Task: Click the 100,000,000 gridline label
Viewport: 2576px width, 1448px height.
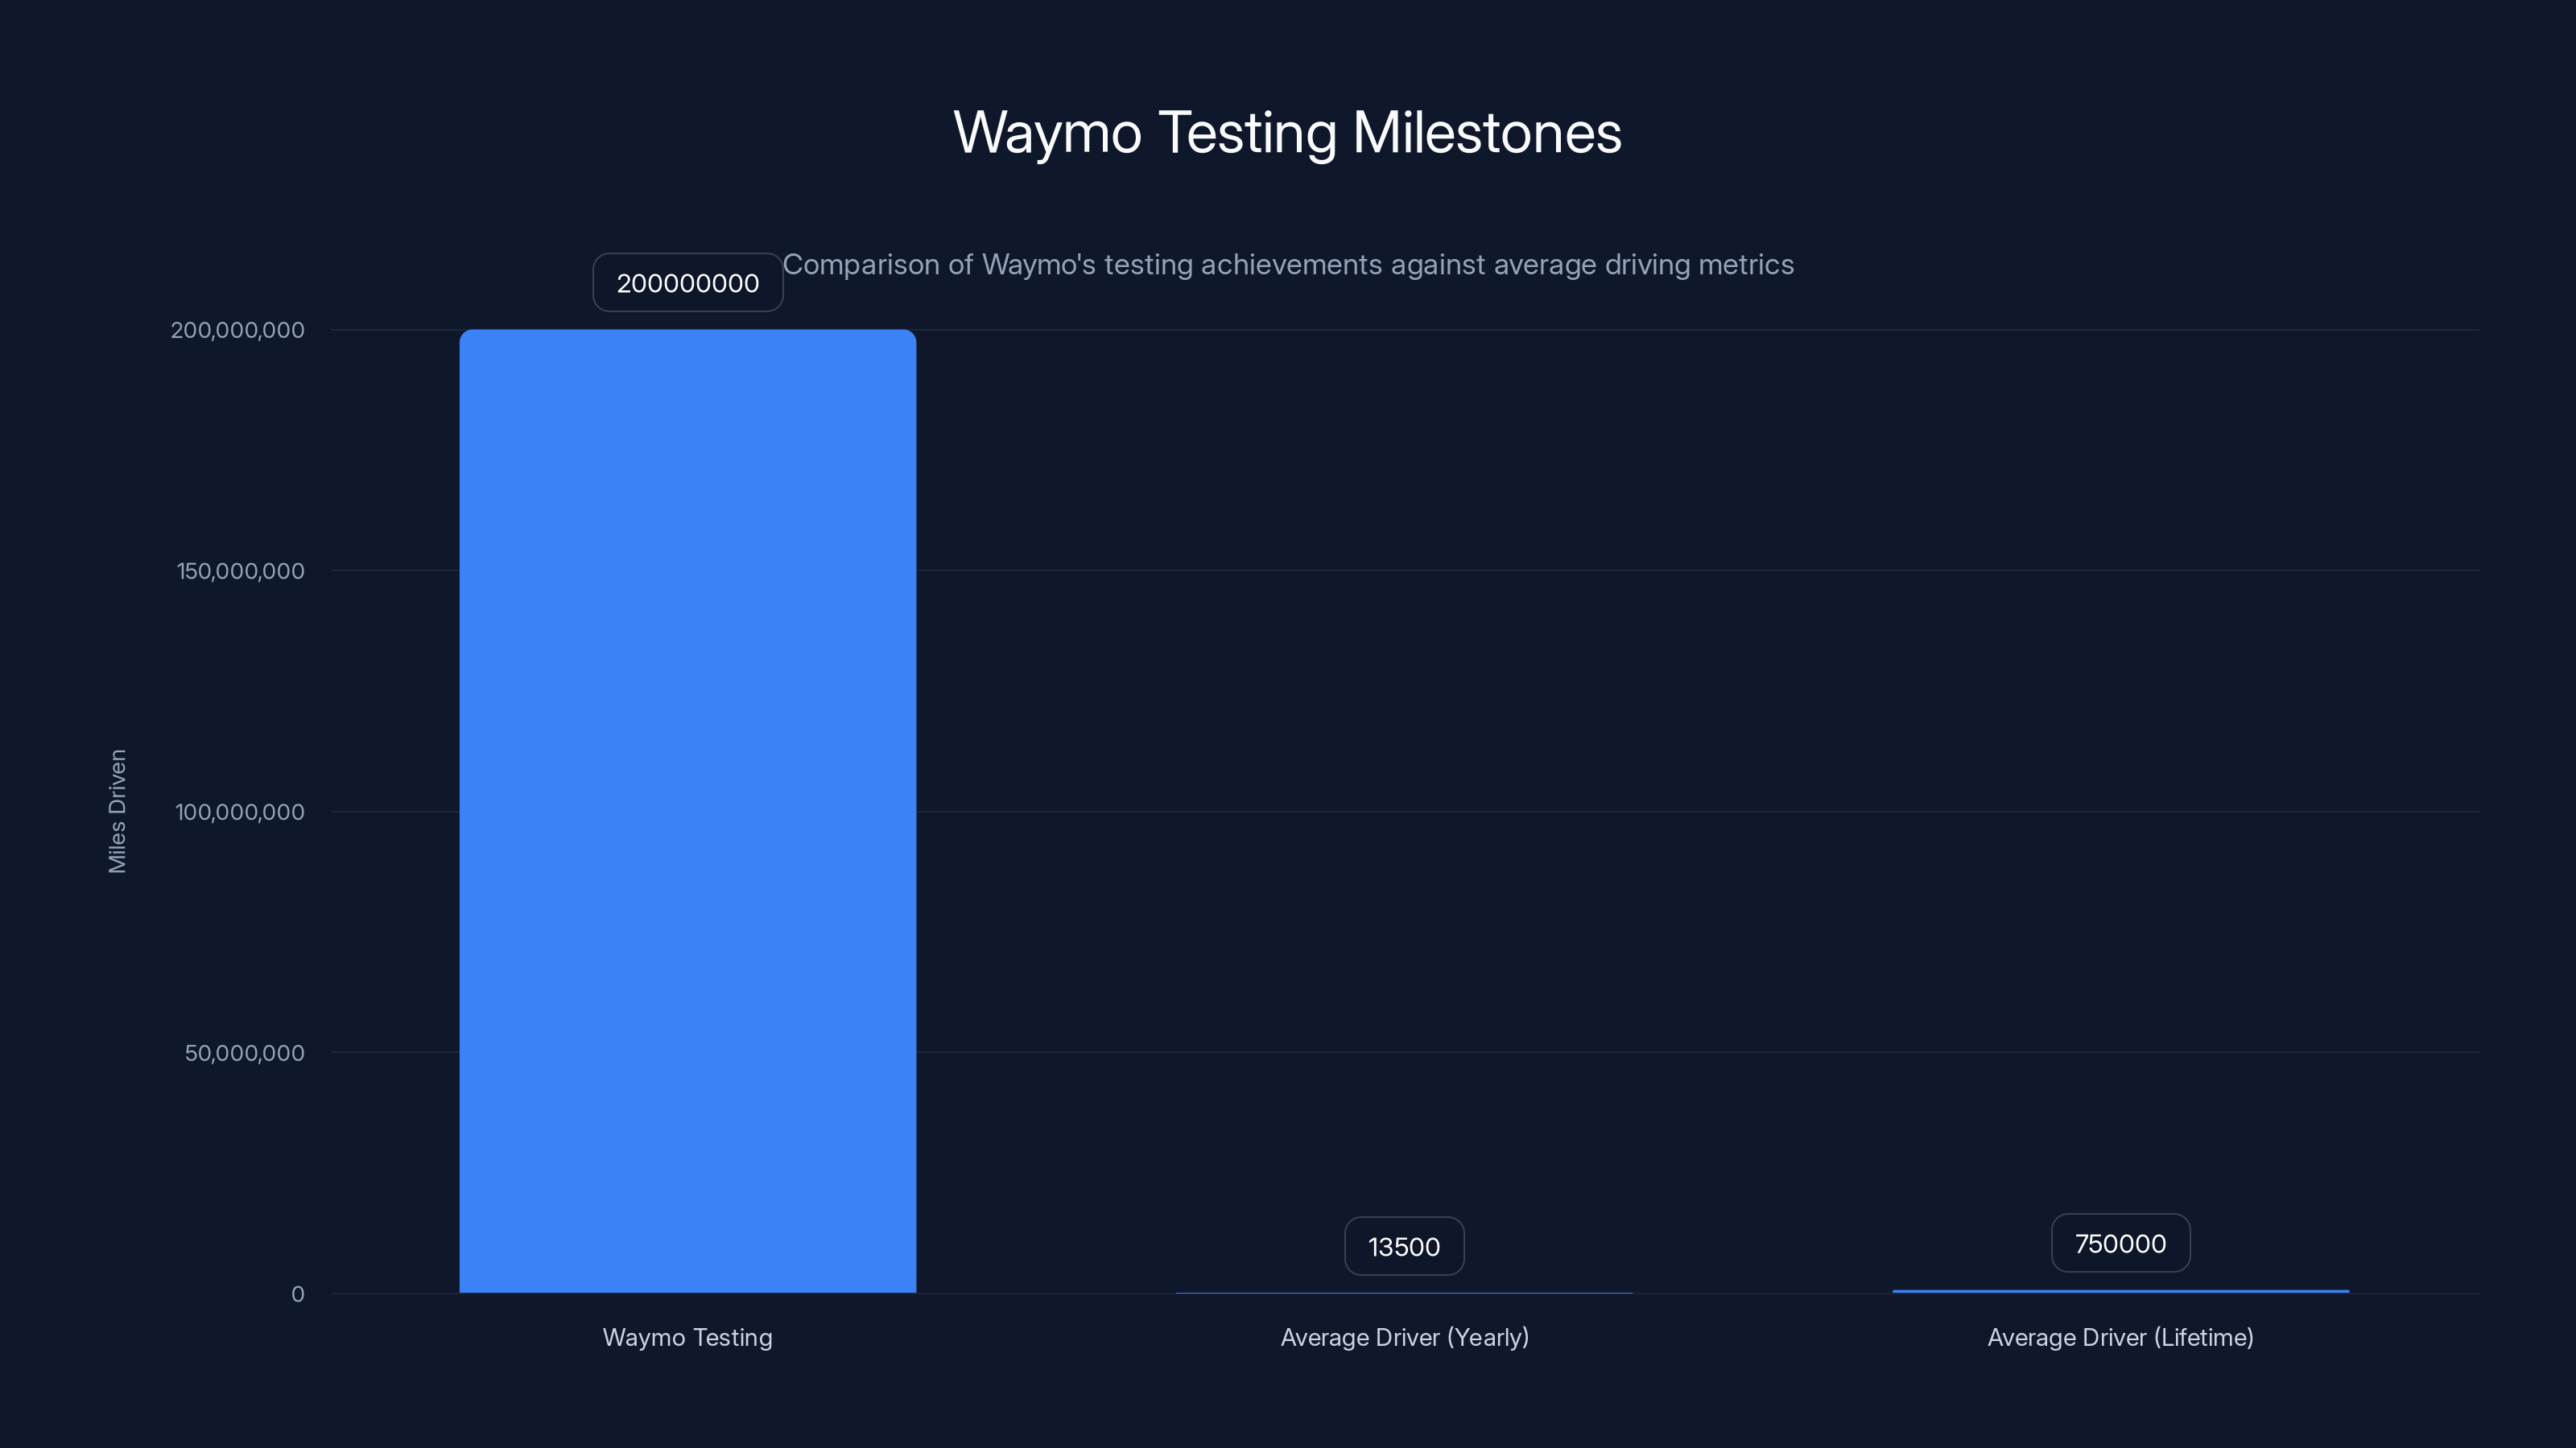Action: [x=239, y=812]
